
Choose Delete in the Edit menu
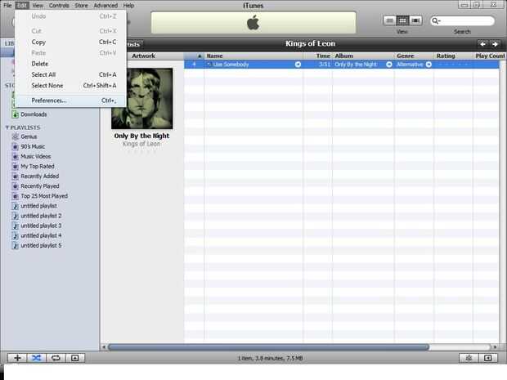(x=70, y=64)
